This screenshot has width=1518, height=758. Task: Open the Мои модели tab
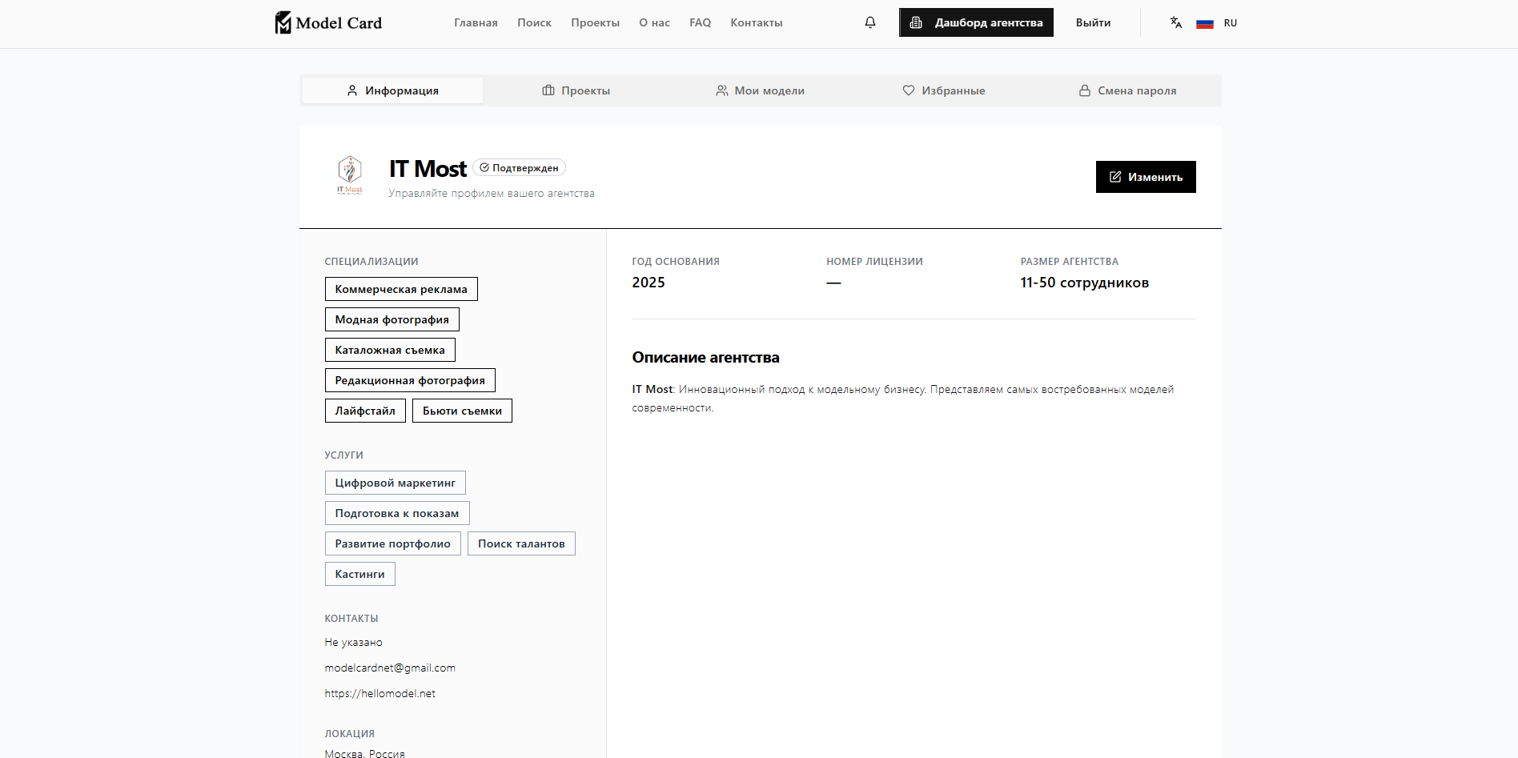[760, 90]
